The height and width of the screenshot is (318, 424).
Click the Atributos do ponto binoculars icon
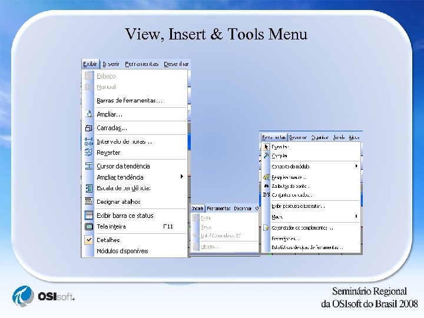(266, 186)
